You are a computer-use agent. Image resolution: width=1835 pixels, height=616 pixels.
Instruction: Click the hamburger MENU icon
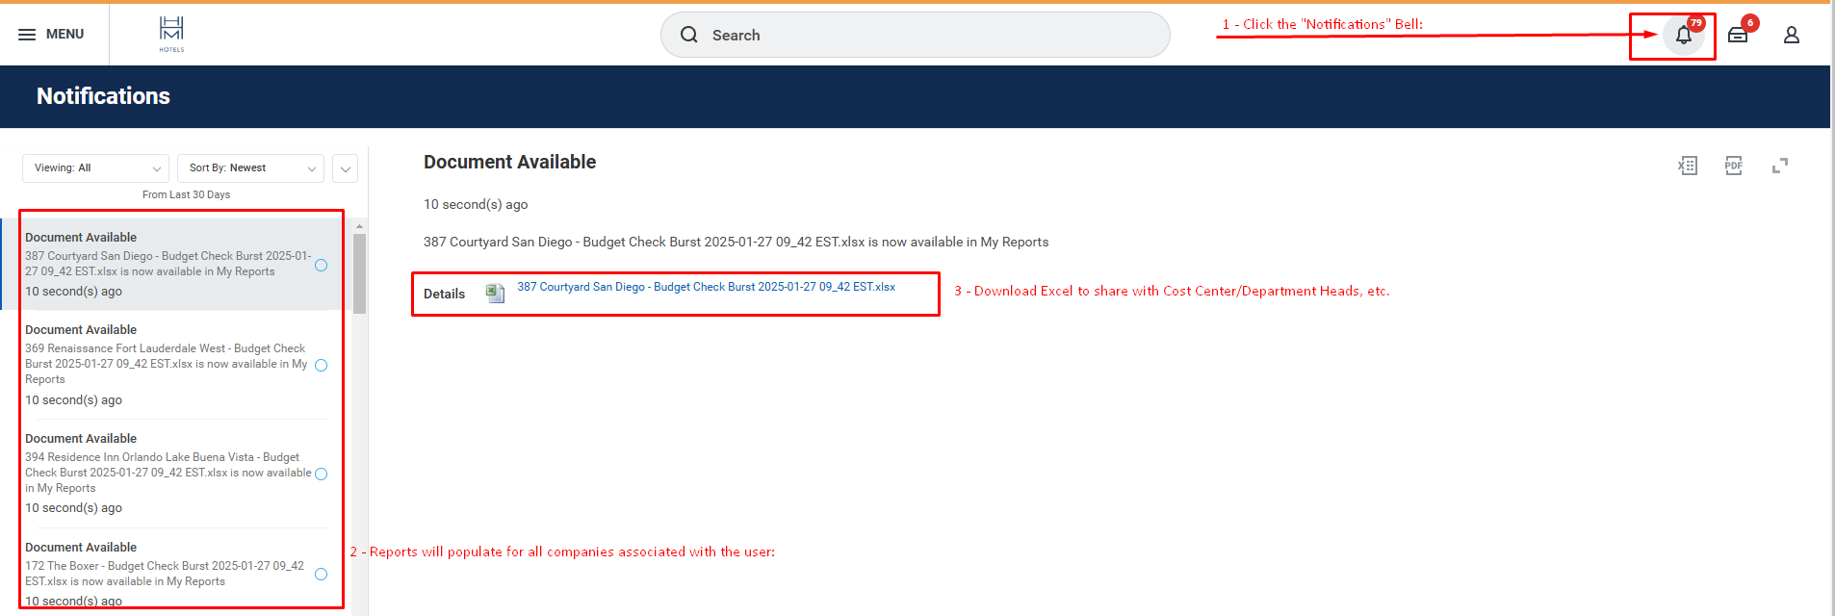(x=27, y=35)
